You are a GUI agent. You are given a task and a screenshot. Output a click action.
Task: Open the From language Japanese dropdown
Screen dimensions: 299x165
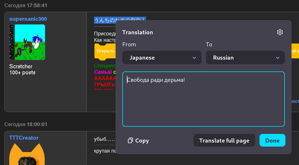pos(162,58)
